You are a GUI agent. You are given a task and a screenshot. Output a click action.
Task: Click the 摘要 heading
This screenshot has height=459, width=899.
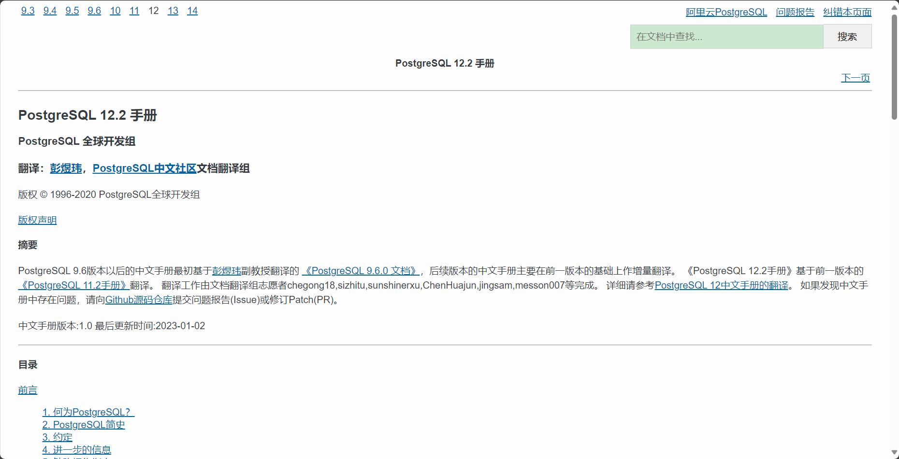tap(28, 245)
